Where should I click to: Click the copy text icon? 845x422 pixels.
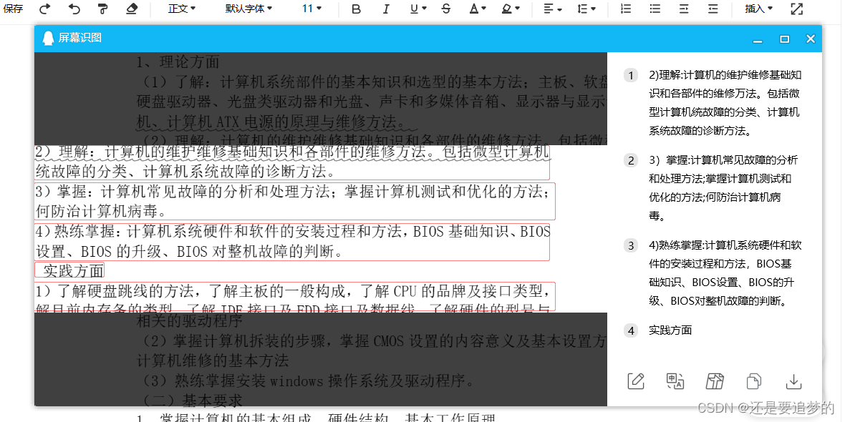click(x=754, y=381)
